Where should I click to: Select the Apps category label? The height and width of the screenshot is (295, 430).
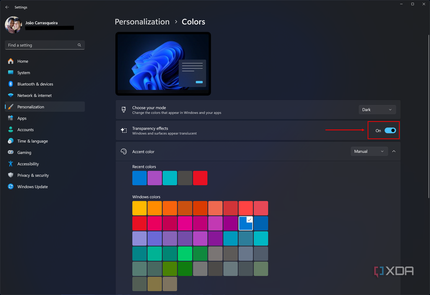coord(22,119)
